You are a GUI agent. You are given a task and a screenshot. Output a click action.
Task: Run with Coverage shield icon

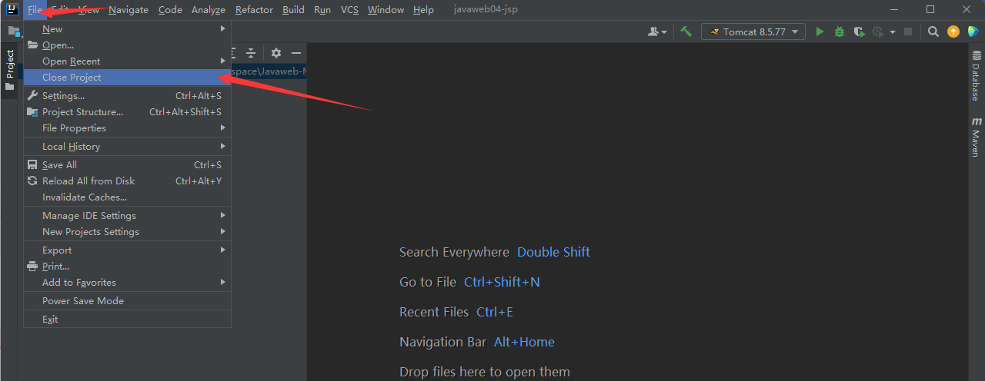[859, 31]
